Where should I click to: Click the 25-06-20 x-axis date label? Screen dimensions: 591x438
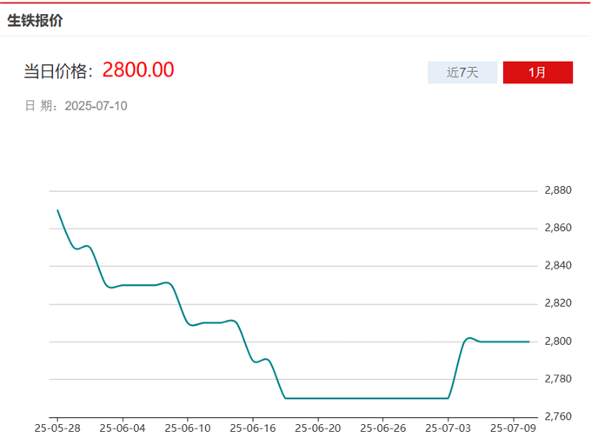[317, 428]
